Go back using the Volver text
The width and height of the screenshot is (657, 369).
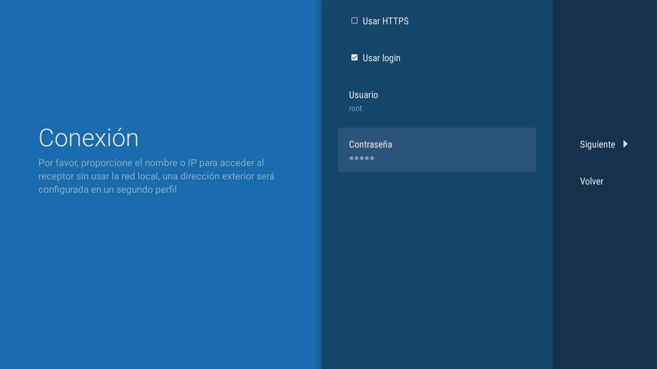click(591, 181)
